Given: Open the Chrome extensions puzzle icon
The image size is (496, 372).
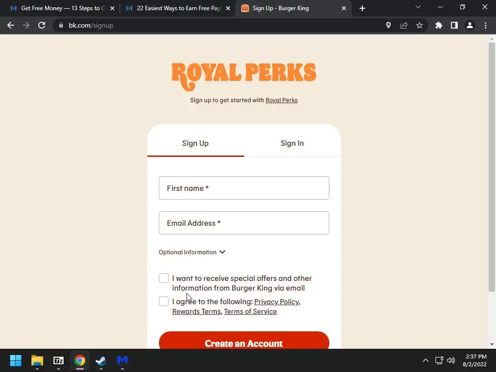Looking at the screenshot, I should point(438,25).
